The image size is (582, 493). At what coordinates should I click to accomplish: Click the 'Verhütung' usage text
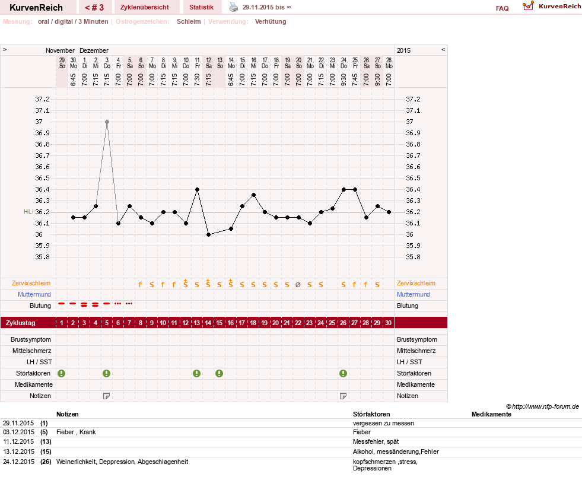271,21
